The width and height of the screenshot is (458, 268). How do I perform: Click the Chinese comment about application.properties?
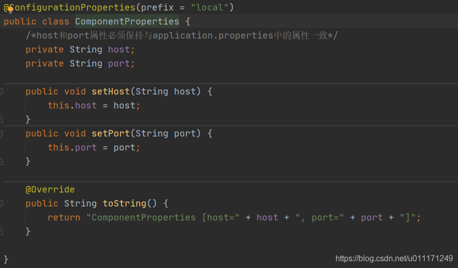[x=181, y=35]
